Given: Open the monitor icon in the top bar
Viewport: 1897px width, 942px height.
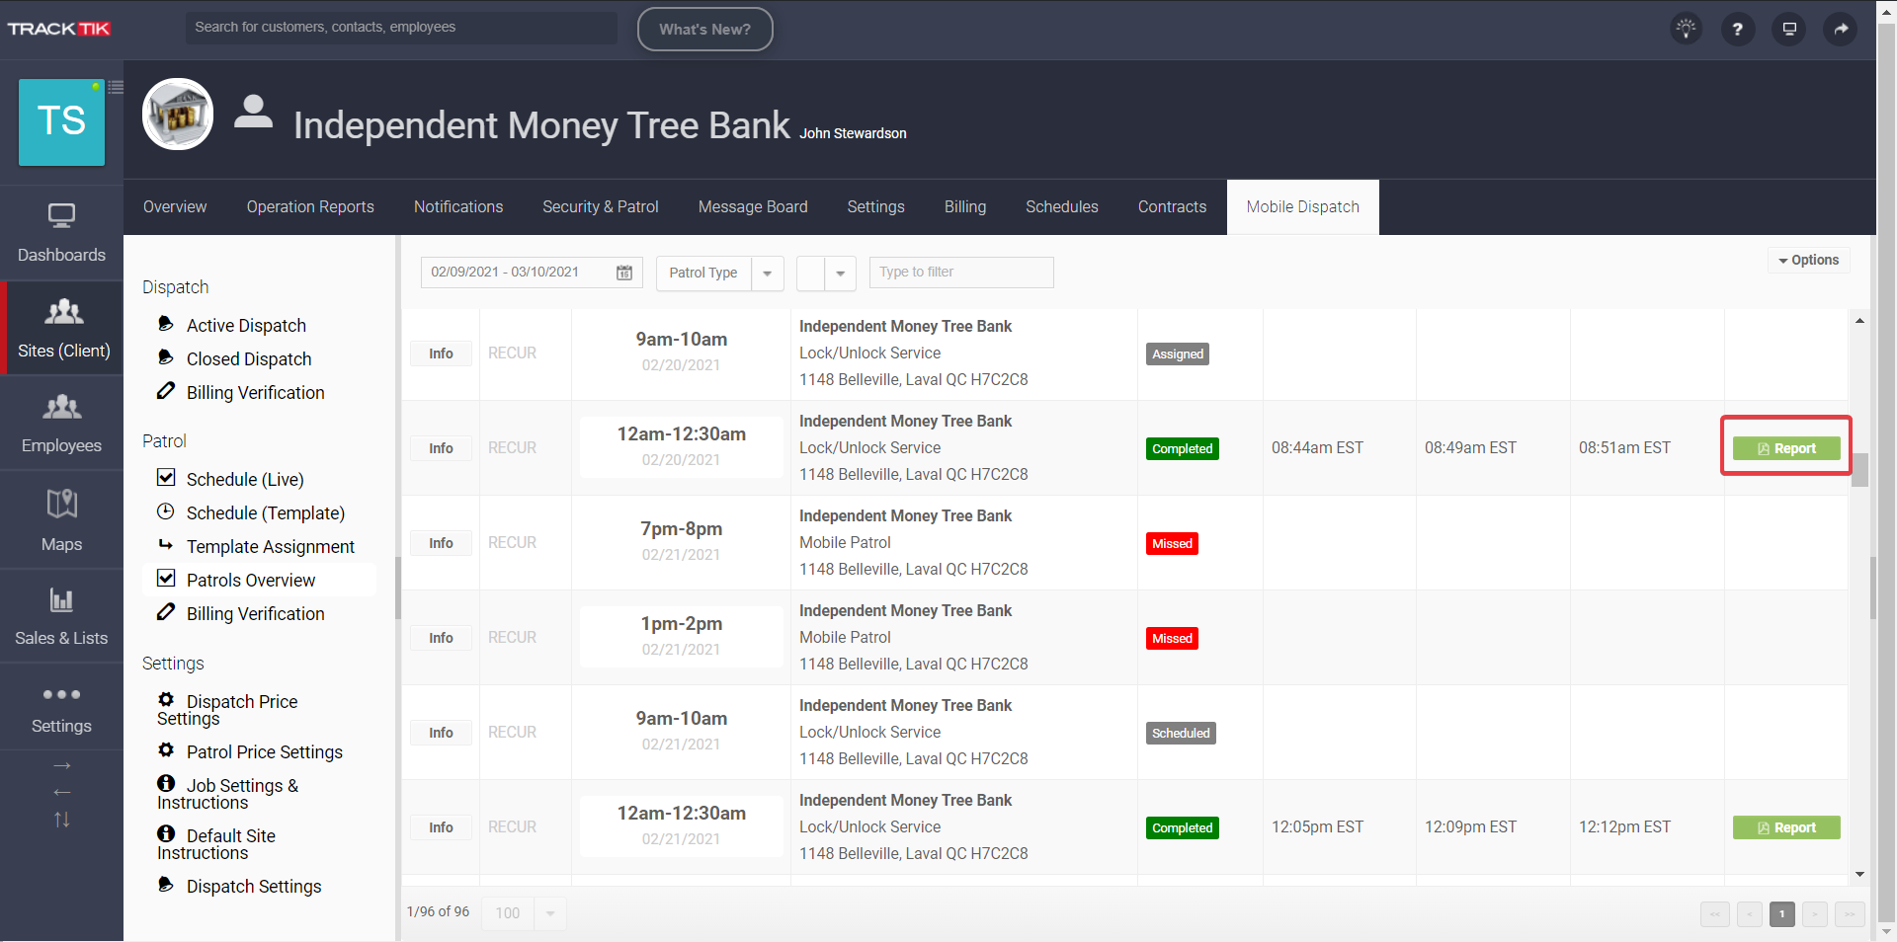Looking at the screenshot, I should 1788,29.
